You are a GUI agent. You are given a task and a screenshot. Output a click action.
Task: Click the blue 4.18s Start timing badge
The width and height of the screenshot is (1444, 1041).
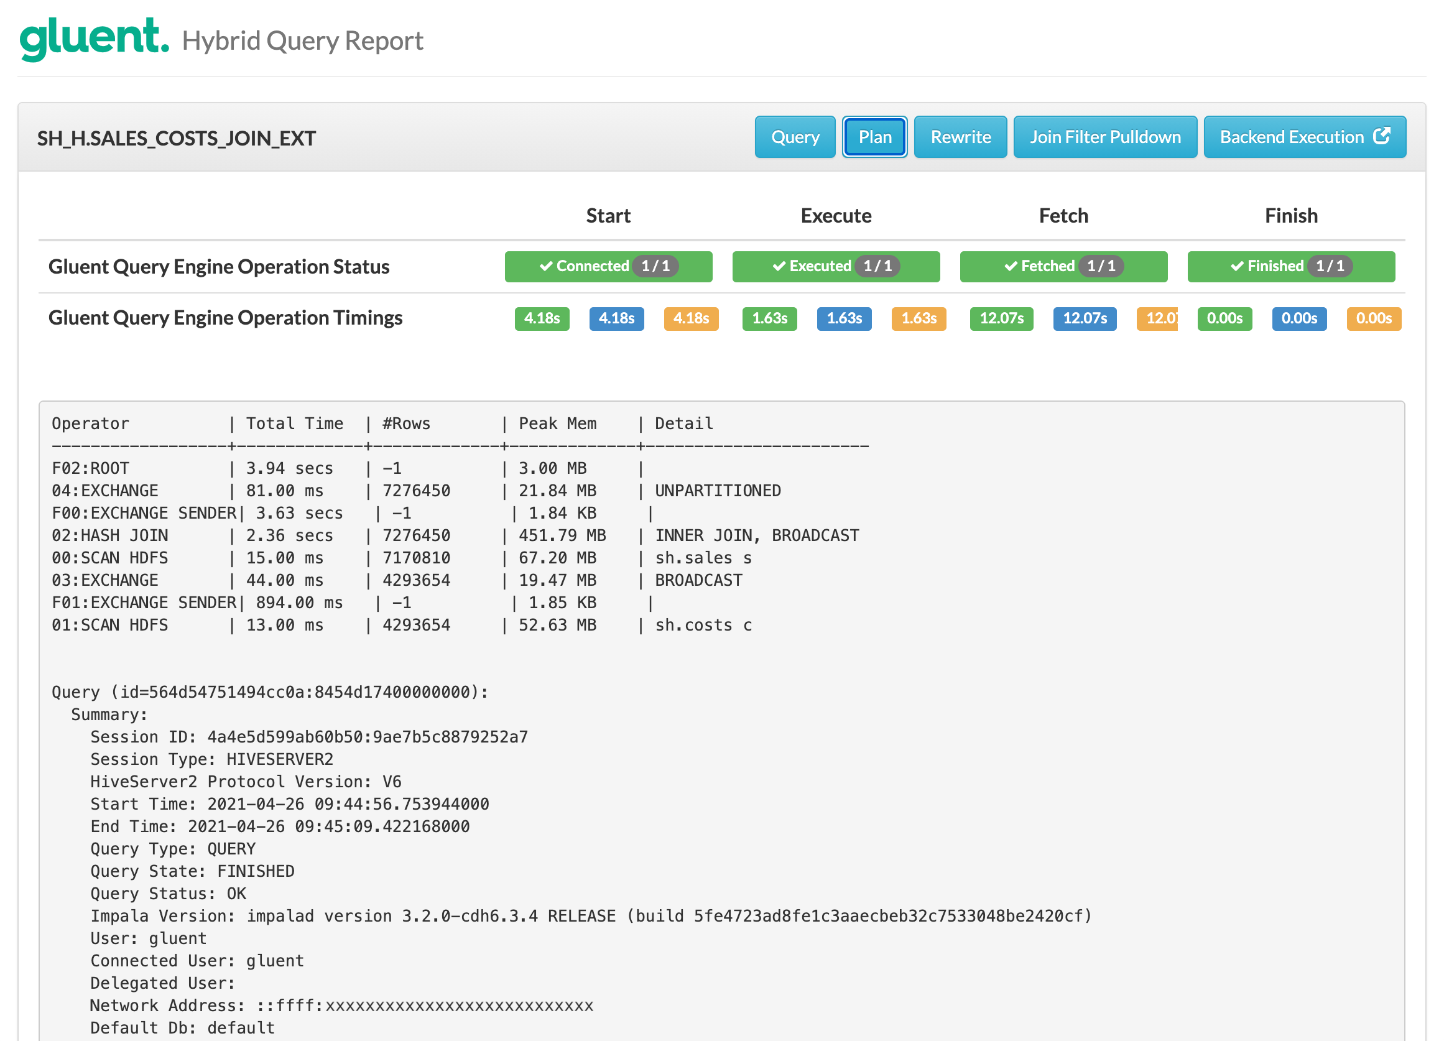(616, 318)
